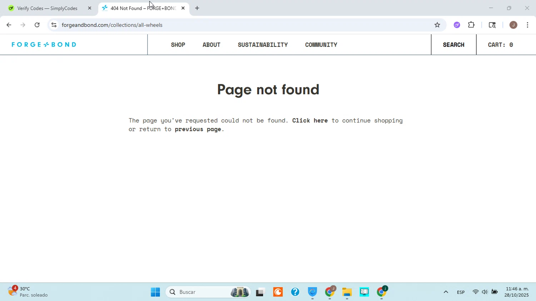This screenshot has height=301, width=536.
Task: View site information icon in address bar
Action: 54,25
